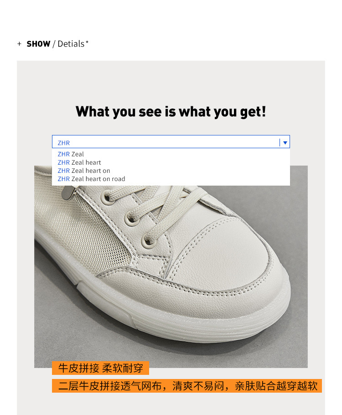This screenshot has width=342, height=415.
Task: Select the 'ZHR Zeal' suggestion
Action: [71, 154]
